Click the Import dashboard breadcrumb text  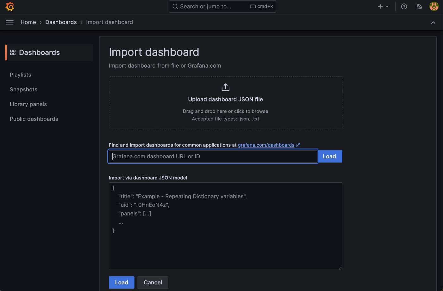pyautogui.click(x=109, y=22)
